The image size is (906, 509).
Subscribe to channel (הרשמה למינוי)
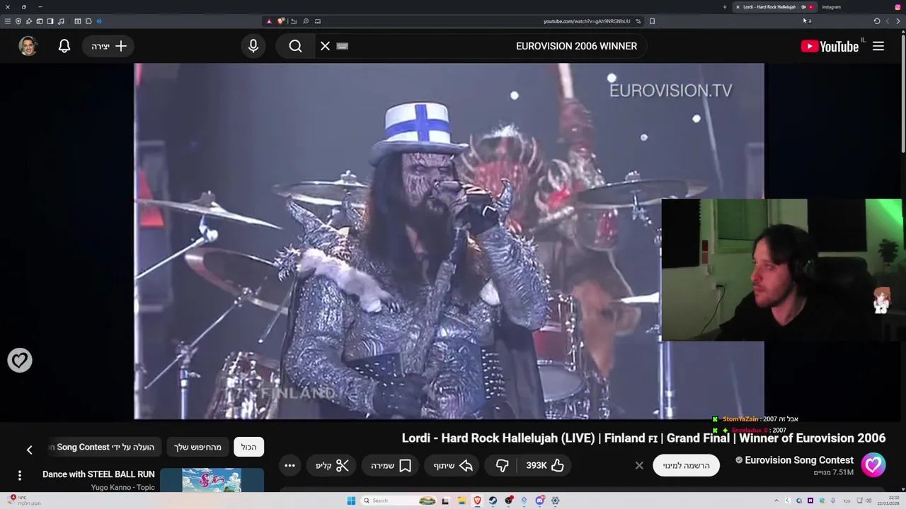[686, 465]
